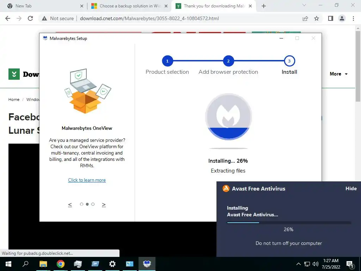Open the Settings gear in taskbar
This screenshot has width=361, height=271.
pos(112,264)
